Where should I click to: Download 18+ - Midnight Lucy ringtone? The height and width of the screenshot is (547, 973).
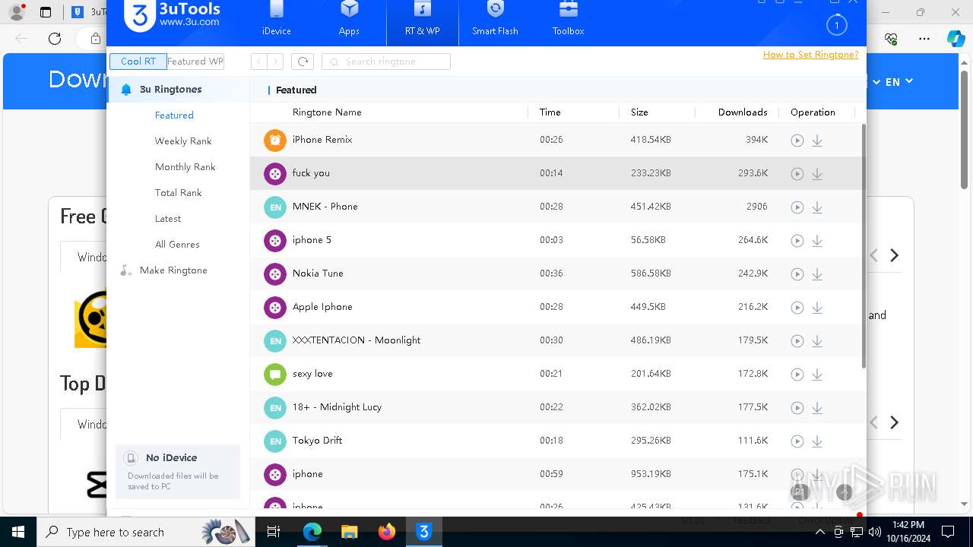coord(817,408)
